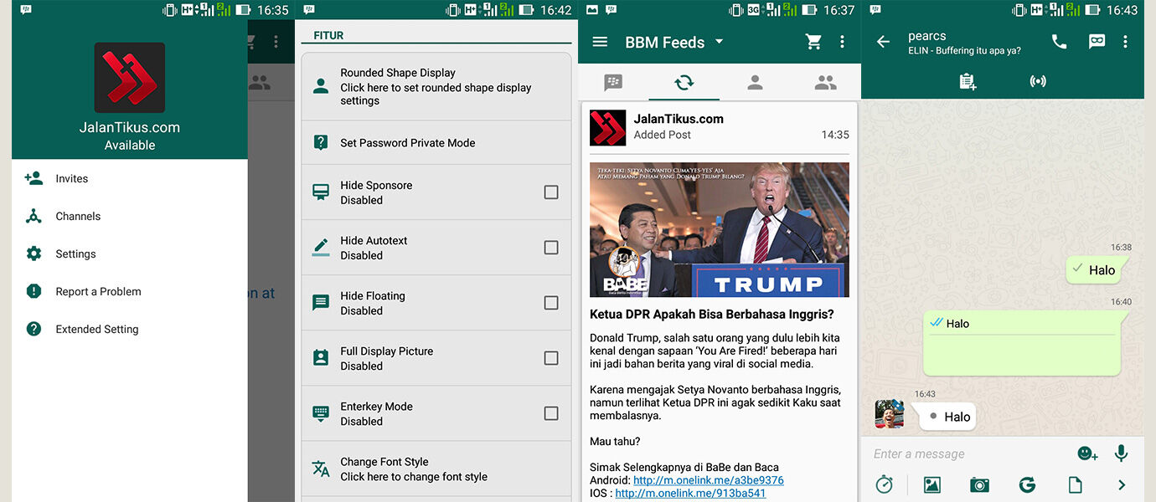1156x502 pixels.
Task: Click the JalanTikus.com post avatar
Action: 608,128
